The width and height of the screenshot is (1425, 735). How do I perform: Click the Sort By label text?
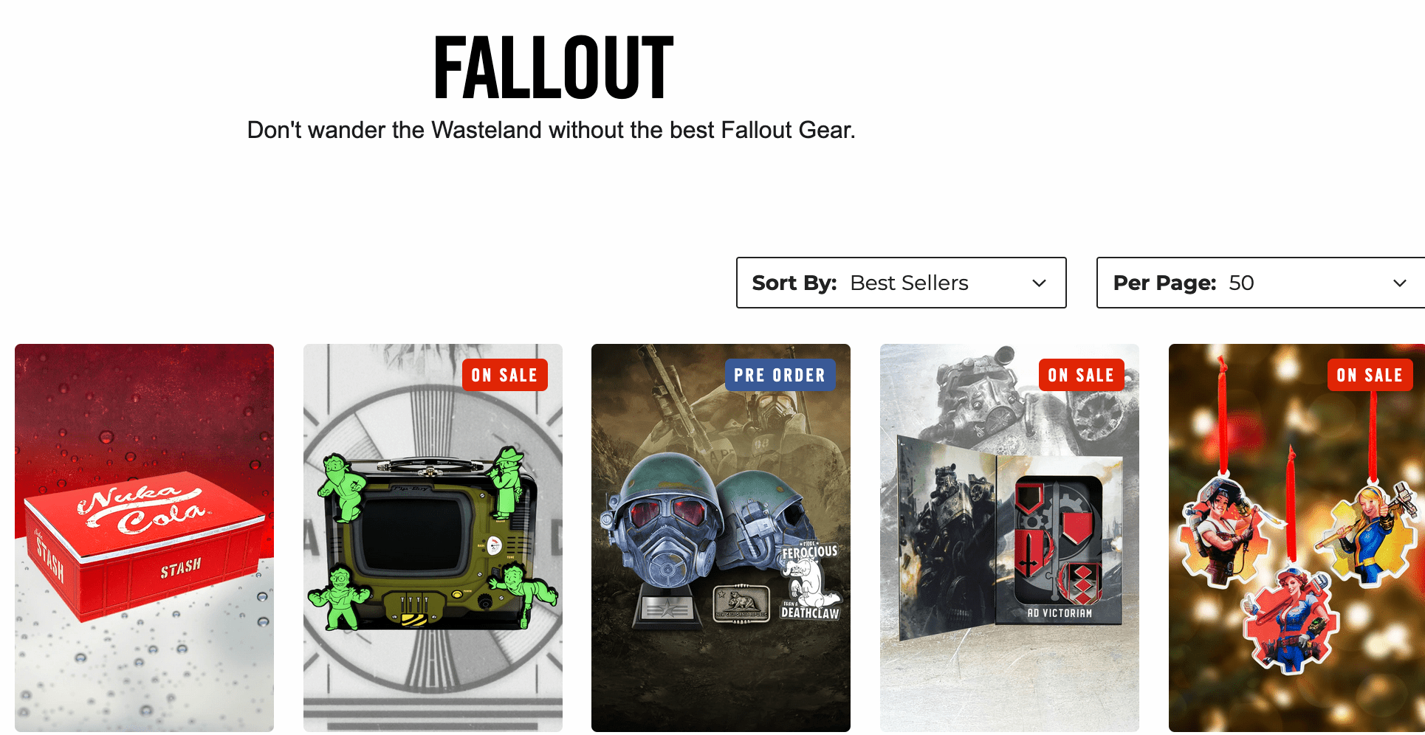pyautogui.click(x=794, y=283)
